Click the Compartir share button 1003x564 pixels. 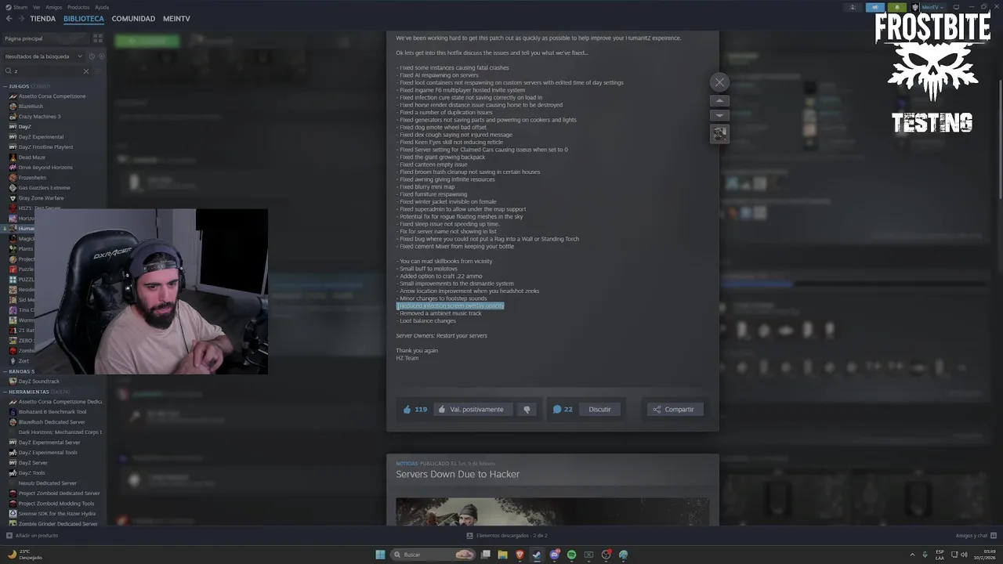pos(675,409)
